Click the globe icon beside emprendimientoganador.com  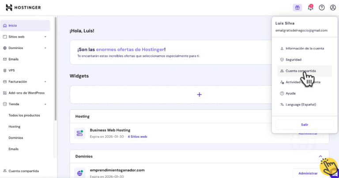[x=80, y=173]
